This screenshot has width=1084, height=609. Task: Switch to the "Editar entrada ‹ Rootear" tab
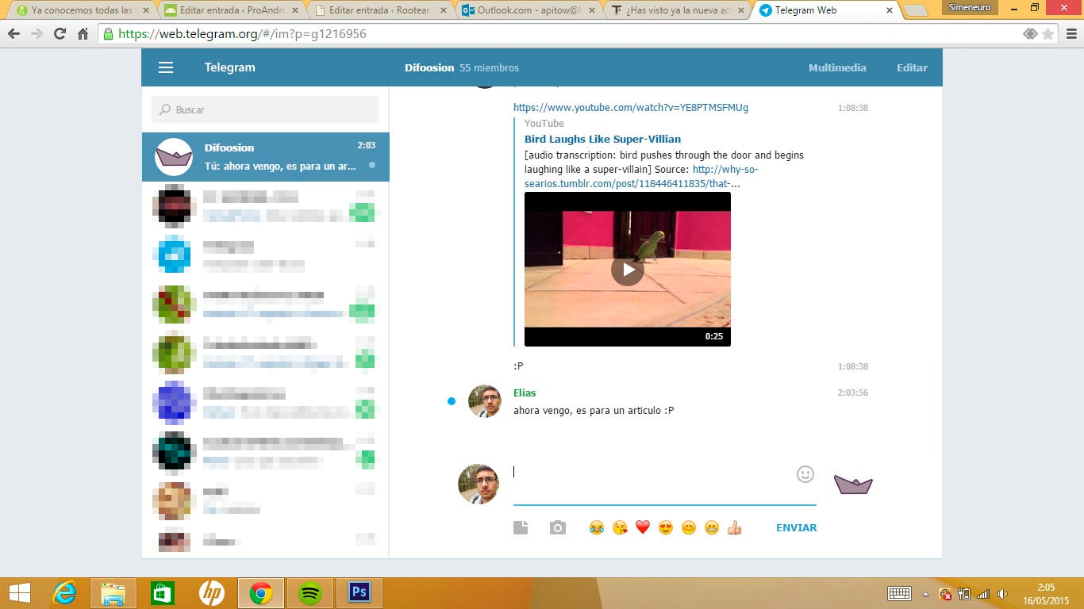379,10
